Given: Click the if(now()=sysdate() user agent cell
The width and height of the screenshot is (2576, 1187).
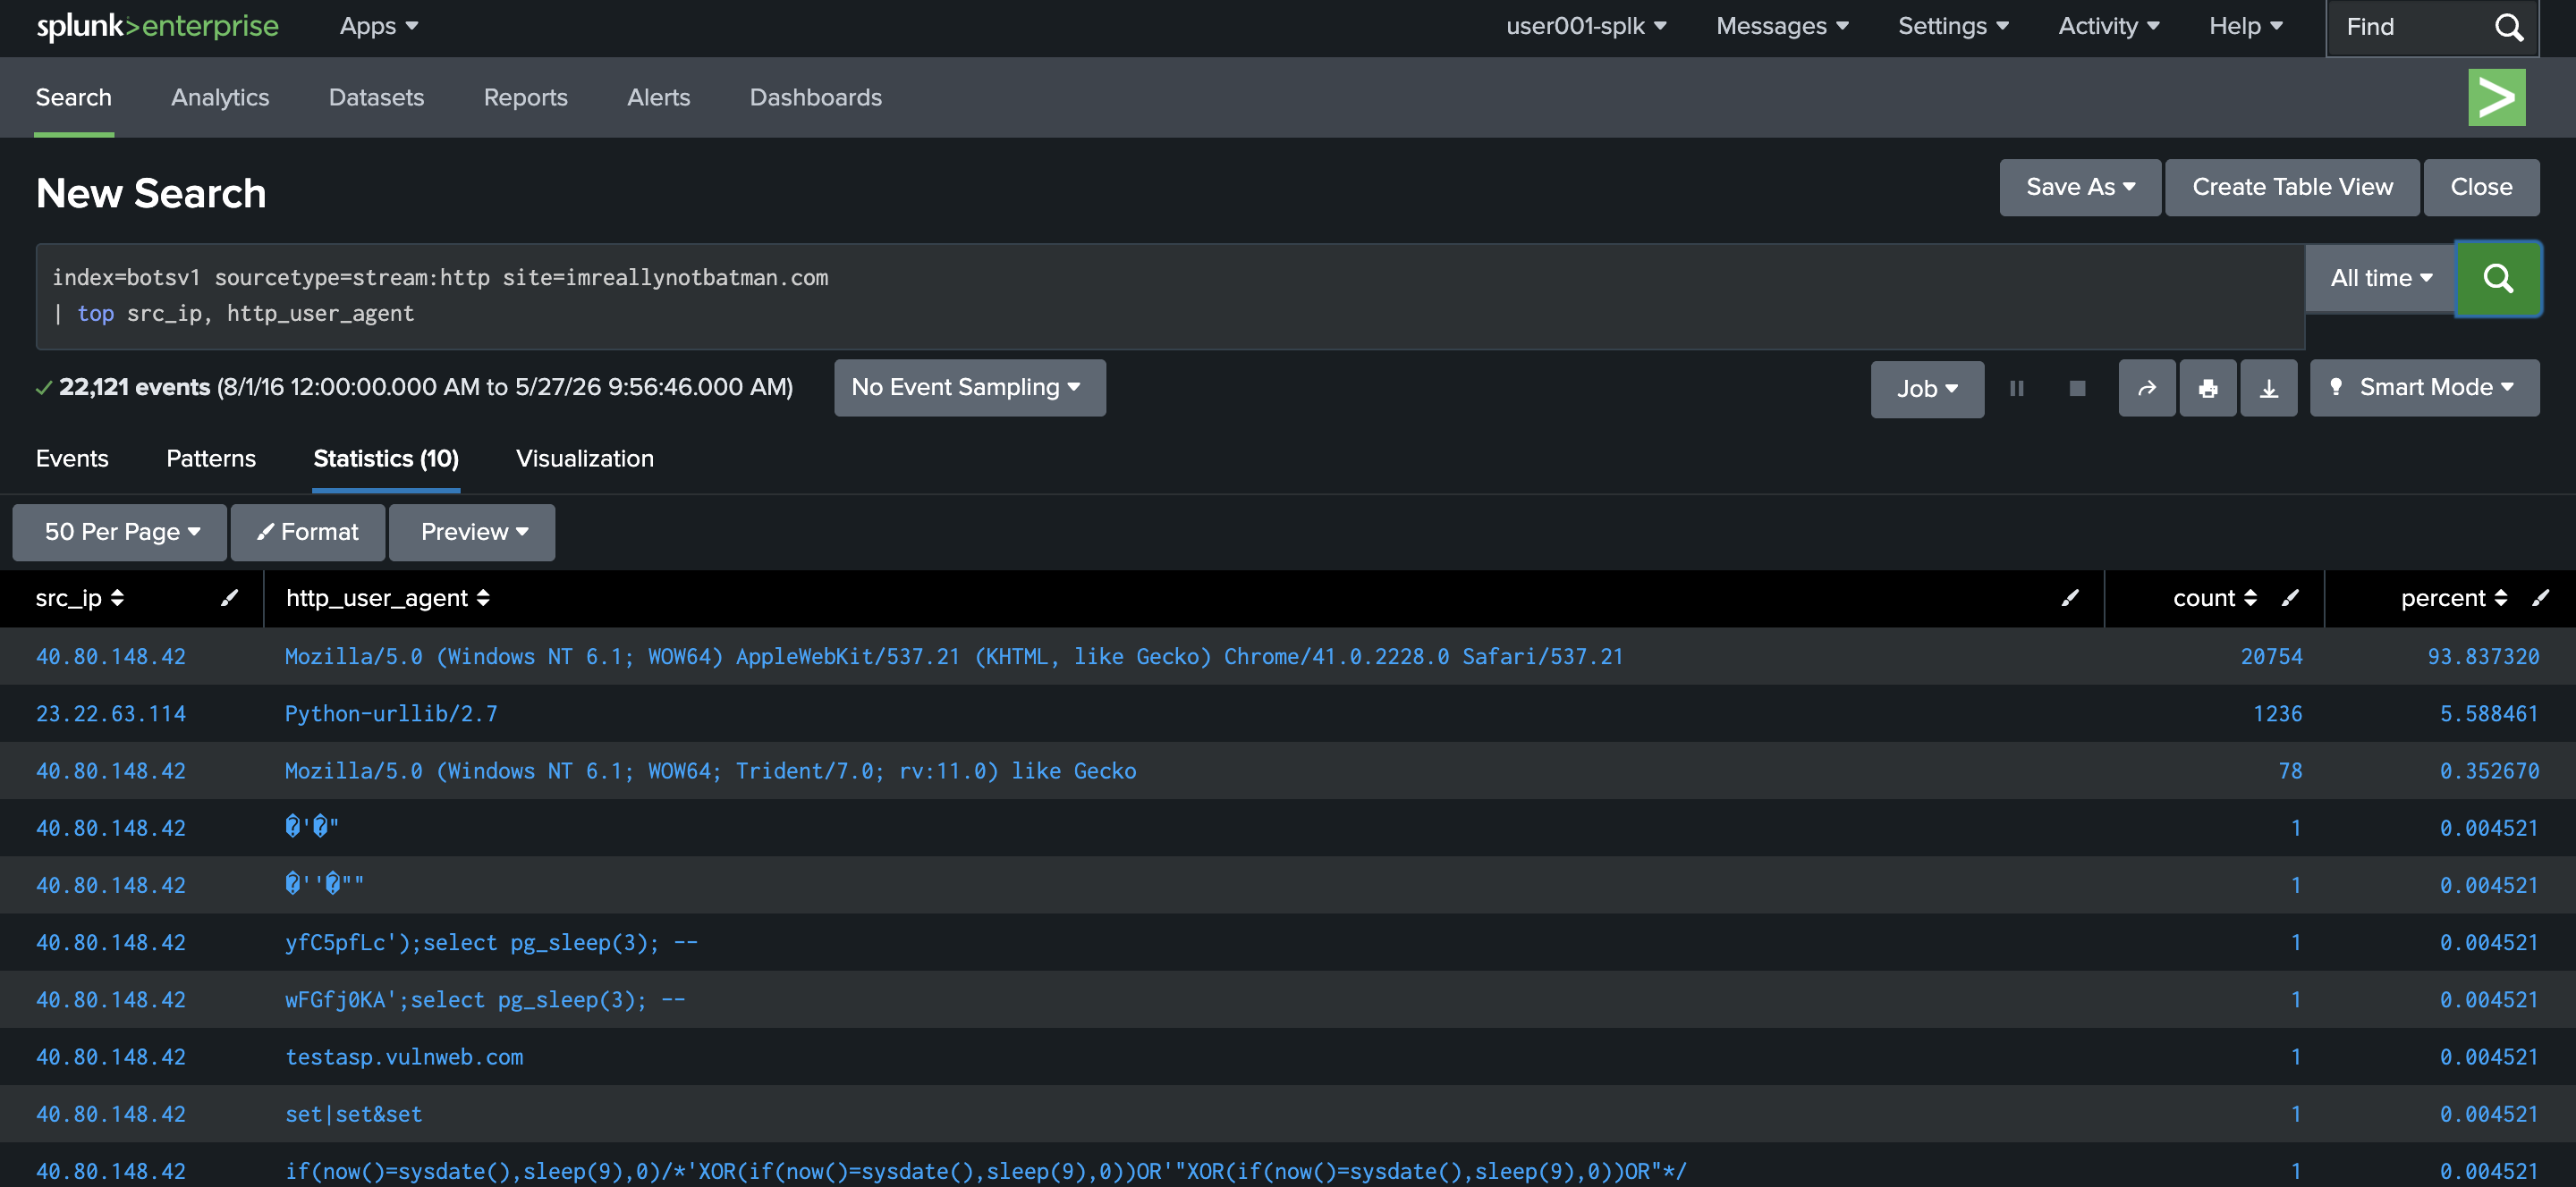Looking at the screenshot, I should (x=985, y=1170).
